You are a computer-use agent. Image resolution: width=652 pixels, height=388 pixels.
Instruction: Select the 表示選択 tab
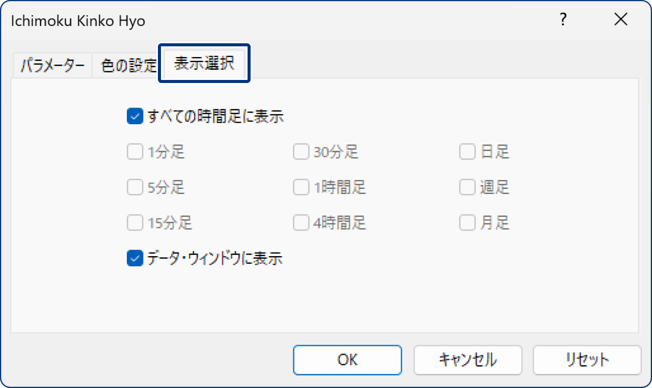click(204, 63)
